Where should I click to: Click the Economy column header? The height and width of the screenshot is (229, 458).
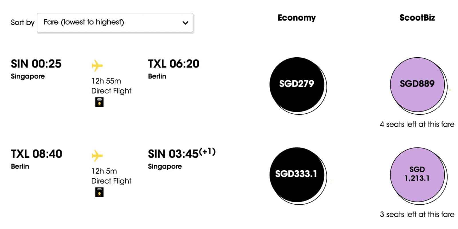[x=297, y=18]
